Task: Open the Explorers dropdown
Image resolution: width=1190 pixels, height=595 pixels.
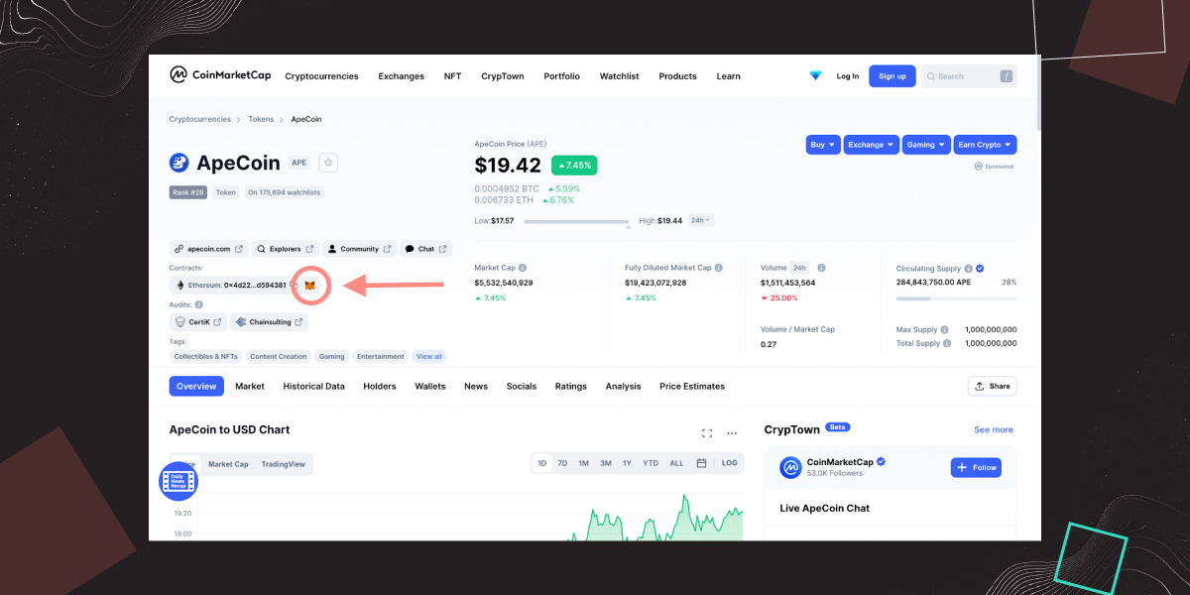Action: pyautogui.click(x=284, y=249)
